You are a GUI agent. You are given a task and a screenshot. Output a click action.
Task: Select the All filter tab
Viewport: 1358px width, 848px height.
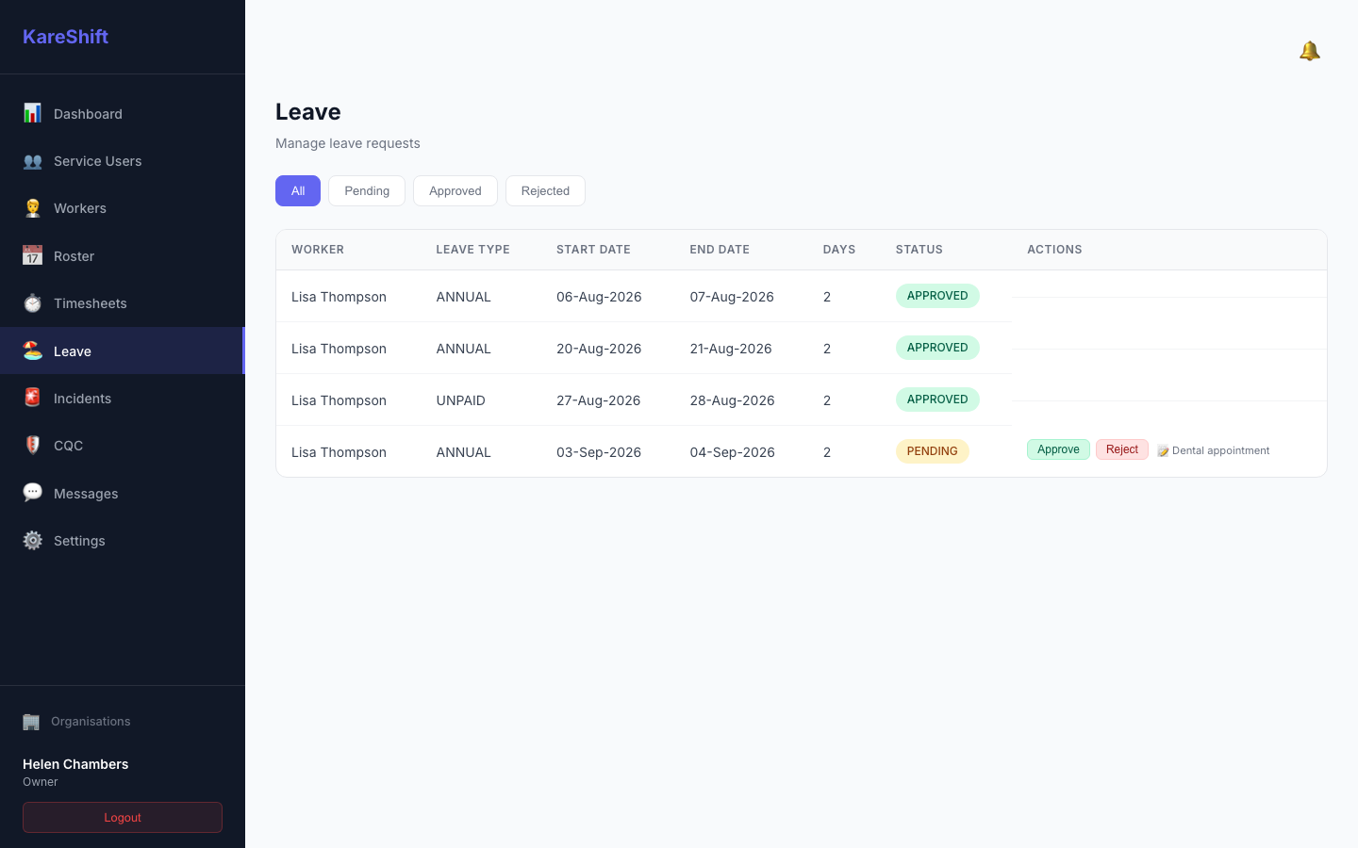click(x=298, y=190)
